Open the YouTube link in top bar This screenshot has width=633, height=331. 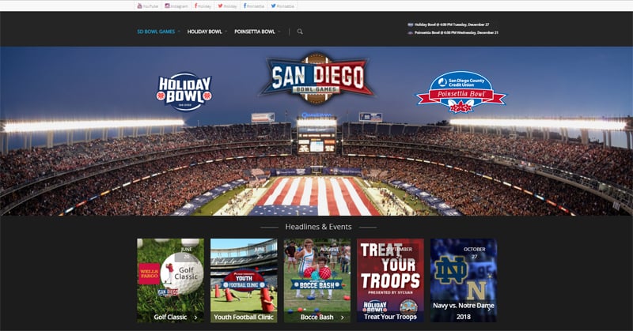tap(147, 6)
